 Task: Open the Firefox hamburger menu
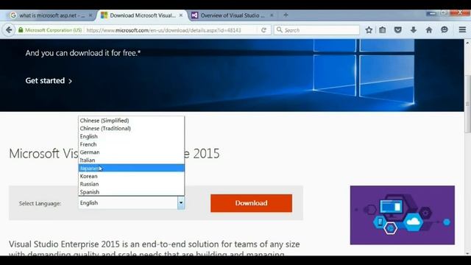pyautogui.click(x=462, y=30)
